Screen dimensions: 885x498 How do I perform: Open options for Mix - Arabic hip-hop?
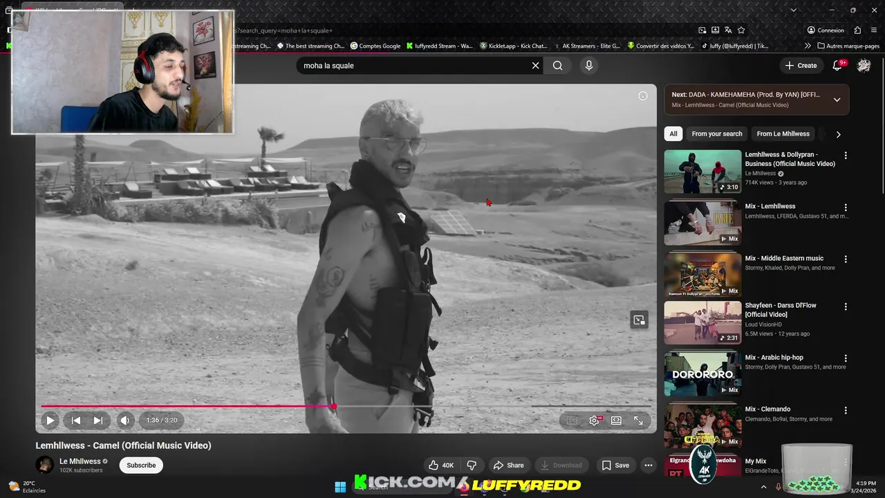click(x=845, y=358)
